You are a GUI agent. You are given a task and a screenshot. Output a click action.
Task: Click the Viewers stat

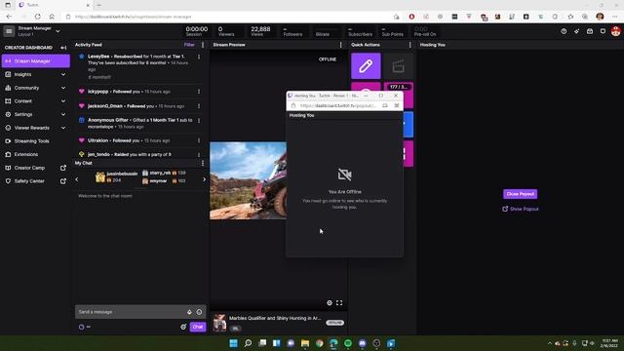226,31
